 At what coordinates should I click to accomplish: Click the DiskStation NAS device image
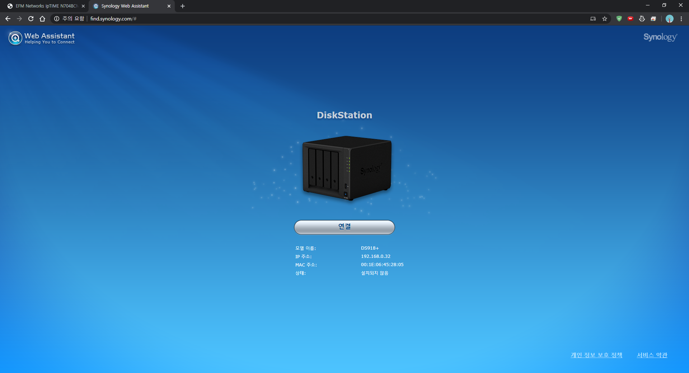[347, 168]
